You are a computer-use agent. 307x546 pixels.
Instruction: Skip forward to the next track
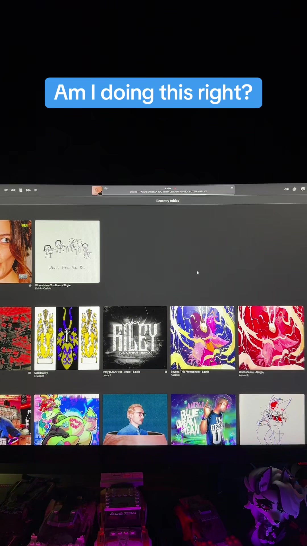click(x=28, y=190)
